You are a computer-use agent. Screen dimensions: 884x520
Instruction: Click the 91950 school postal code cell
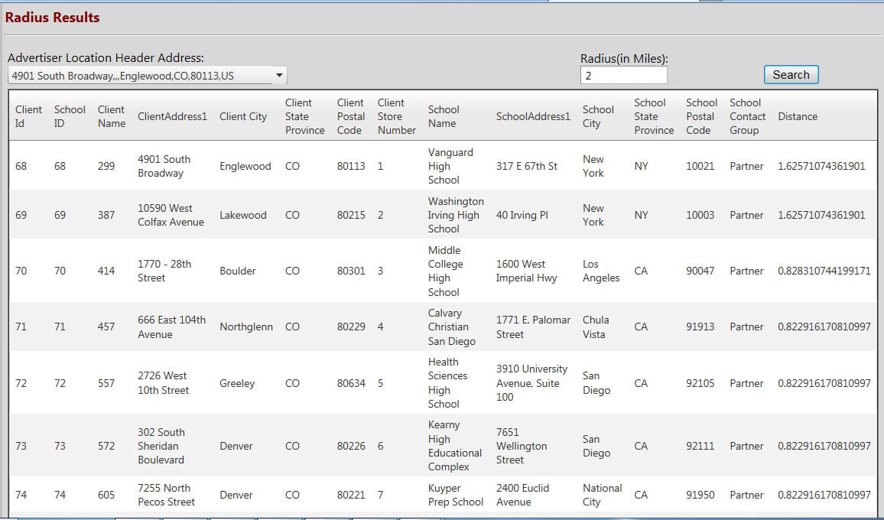[700, 495]
